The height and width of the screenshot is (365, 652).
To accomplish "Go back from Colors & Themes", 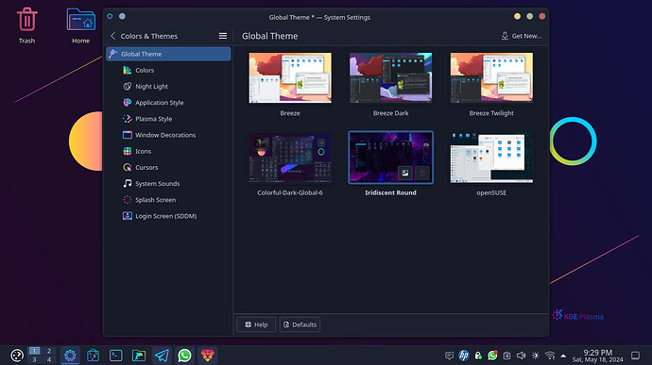I will click(113, 36).
